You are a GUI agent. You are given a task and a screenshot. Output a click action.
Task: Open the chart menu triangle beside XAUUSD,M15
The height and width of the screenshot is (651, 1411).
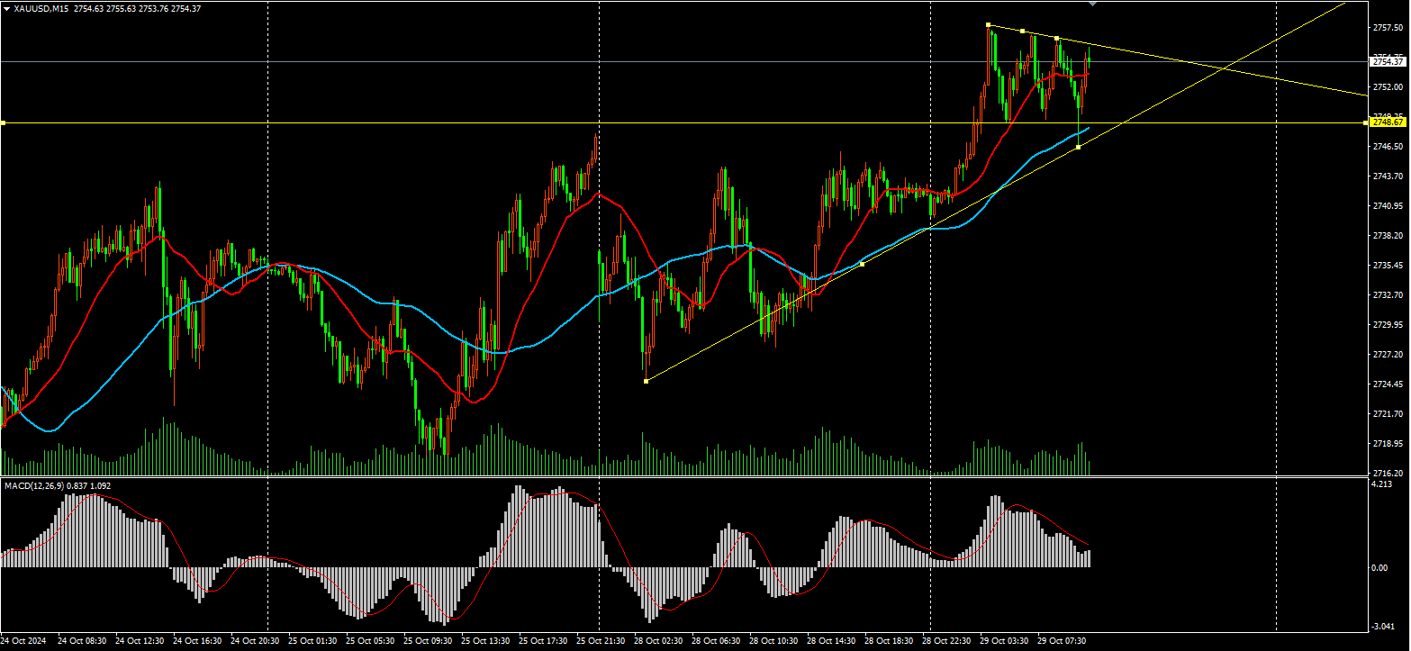point(6,8)
